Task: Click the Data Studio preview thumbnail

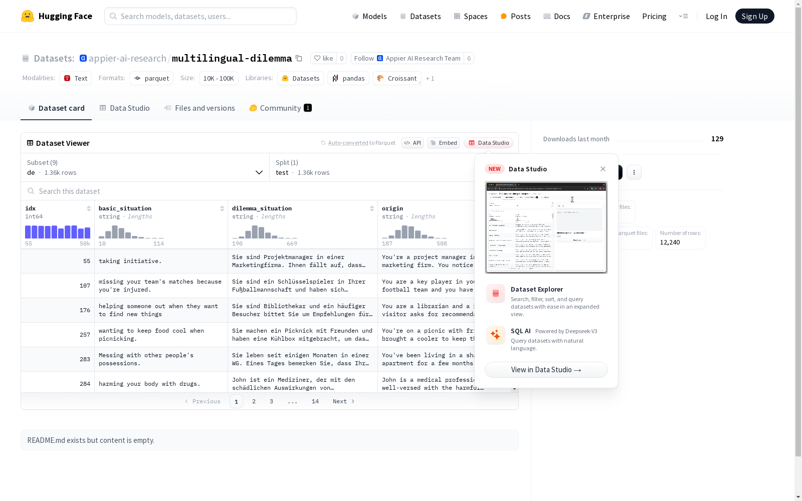Action: coord(546,227)
